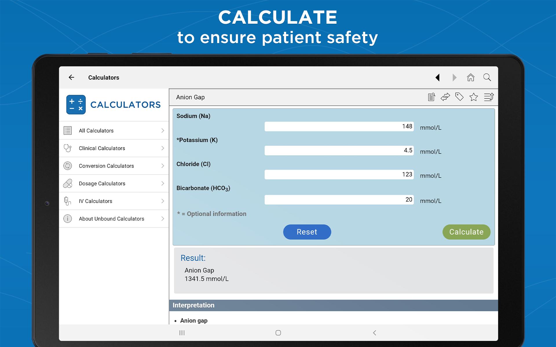Open IV Calculators menu item

(x=114, y=201)
